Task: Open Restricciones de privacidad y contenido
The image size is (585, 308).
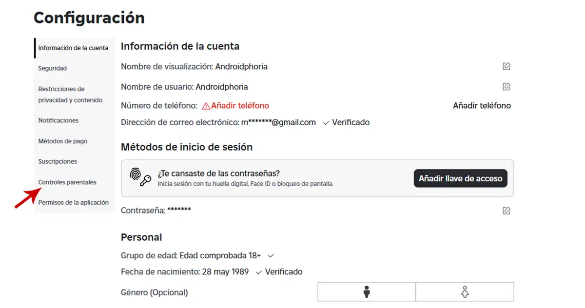Action: coord(70,95)
